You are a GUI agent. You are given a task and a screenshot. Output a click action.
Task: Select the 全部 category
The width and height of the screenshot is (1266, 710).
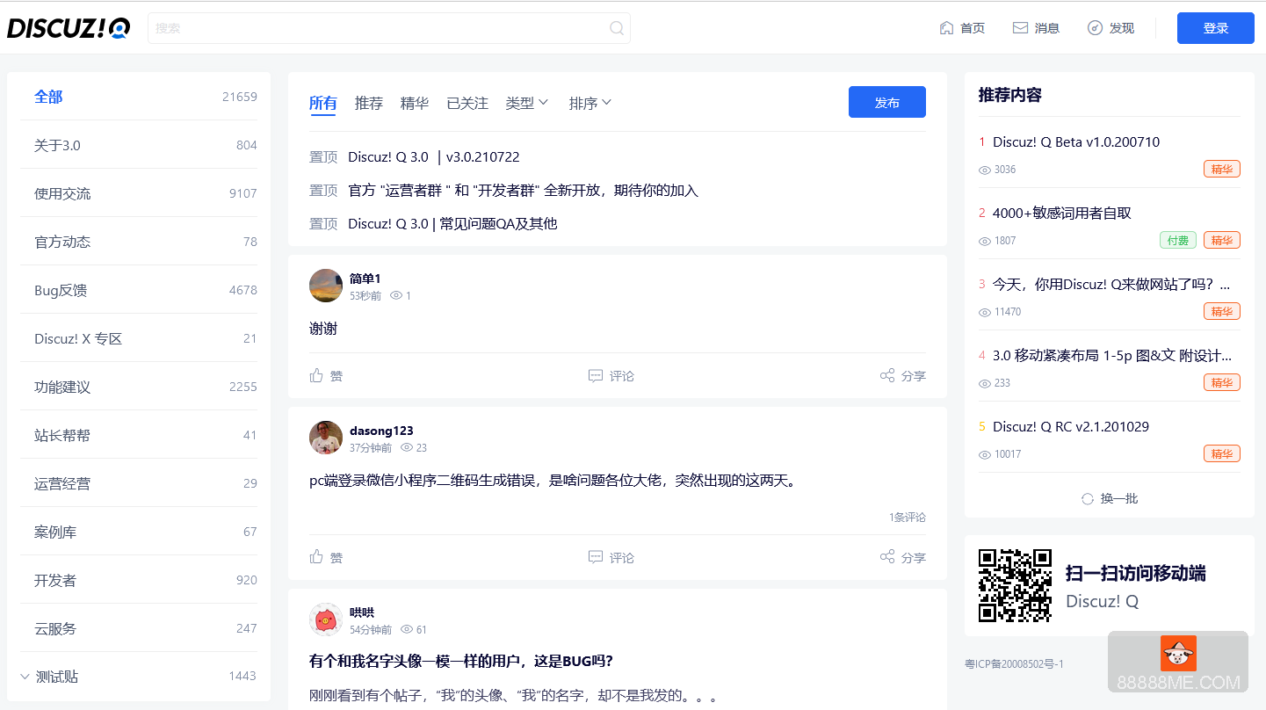point(139,97)
